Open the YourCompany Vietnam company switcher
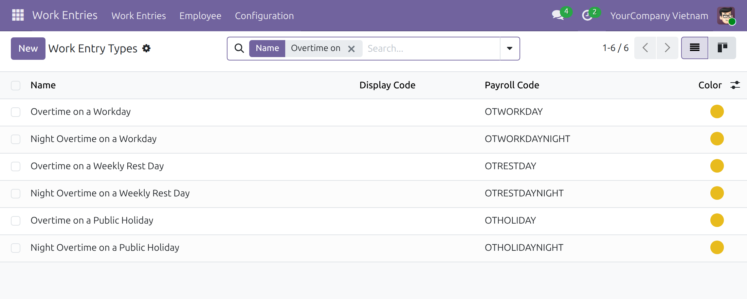The image size is (747, 299). pyautogui.click(x=659, y=16)
